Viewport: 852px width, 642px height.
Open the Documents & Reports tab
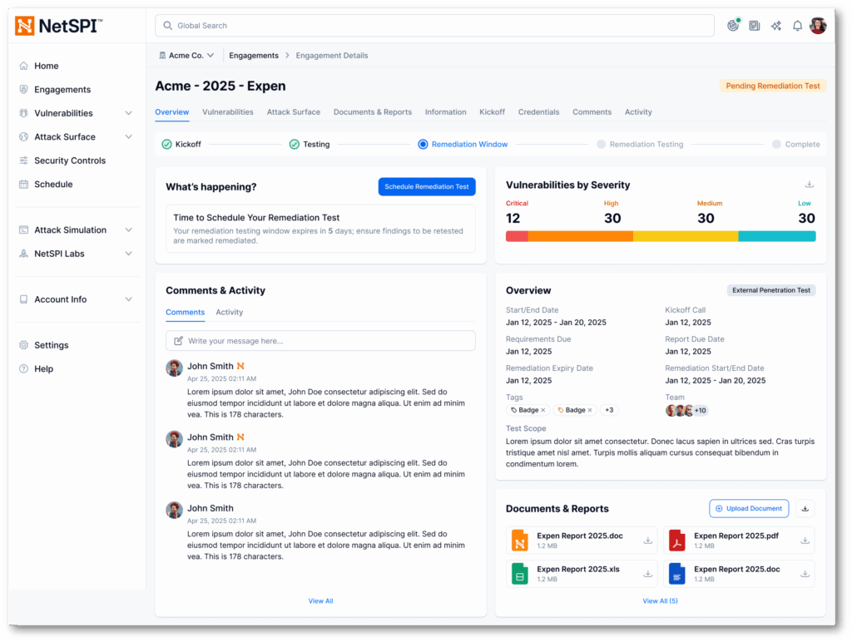[373, 112]
